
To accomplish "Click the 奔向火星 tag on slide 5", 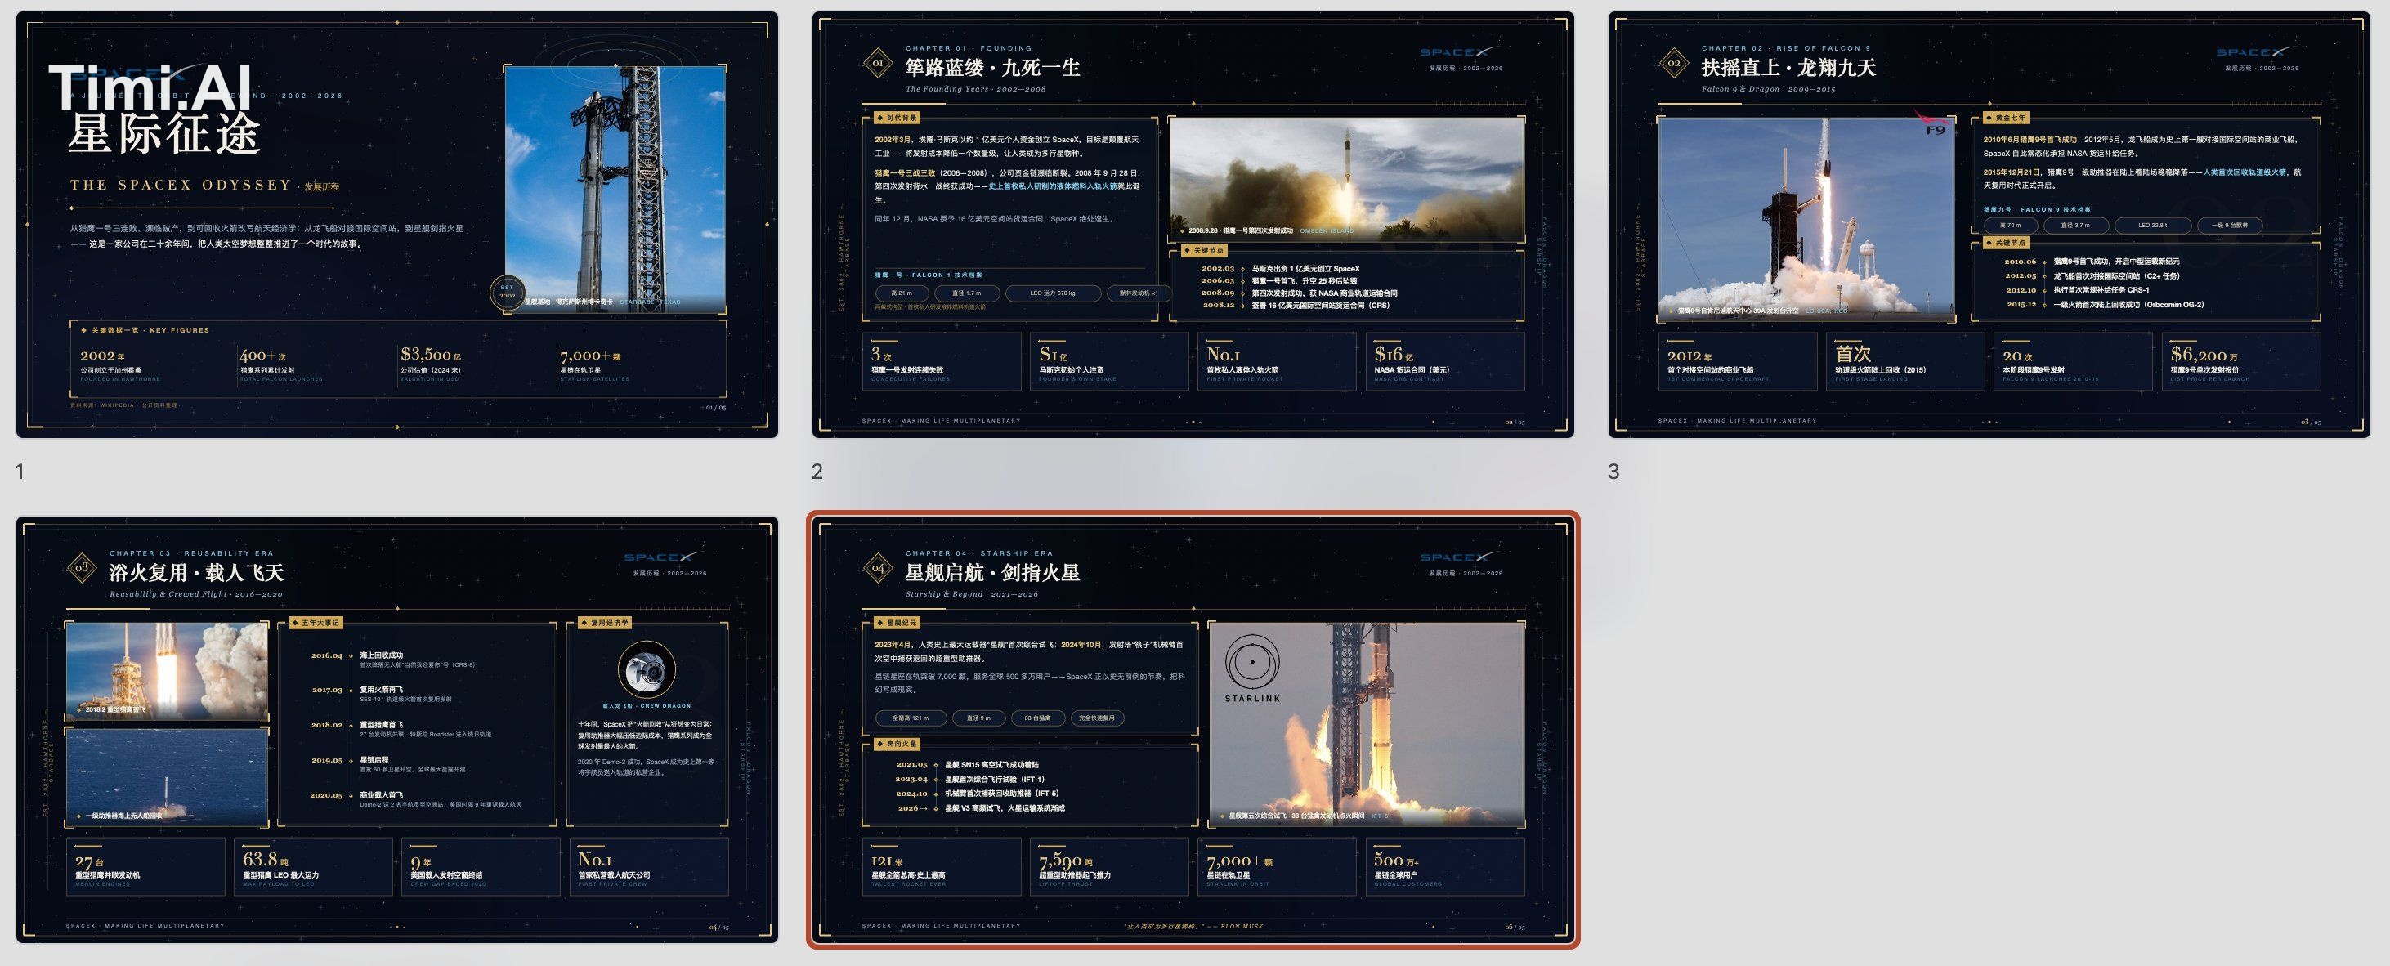I will click(x=897, y=745).
